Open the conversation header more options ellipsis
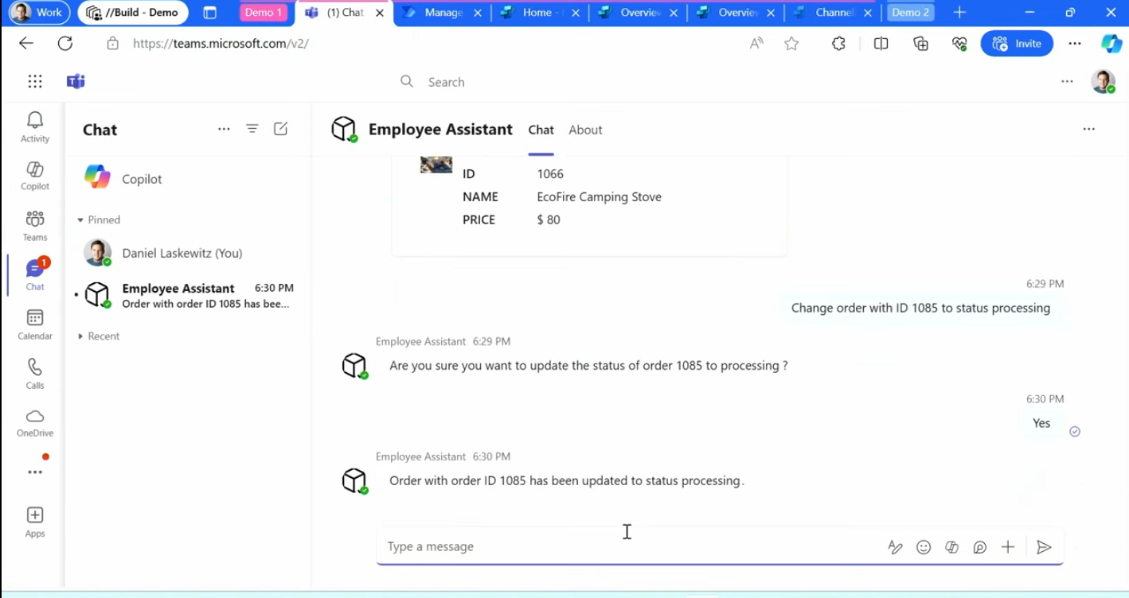 coord(1088,129)
